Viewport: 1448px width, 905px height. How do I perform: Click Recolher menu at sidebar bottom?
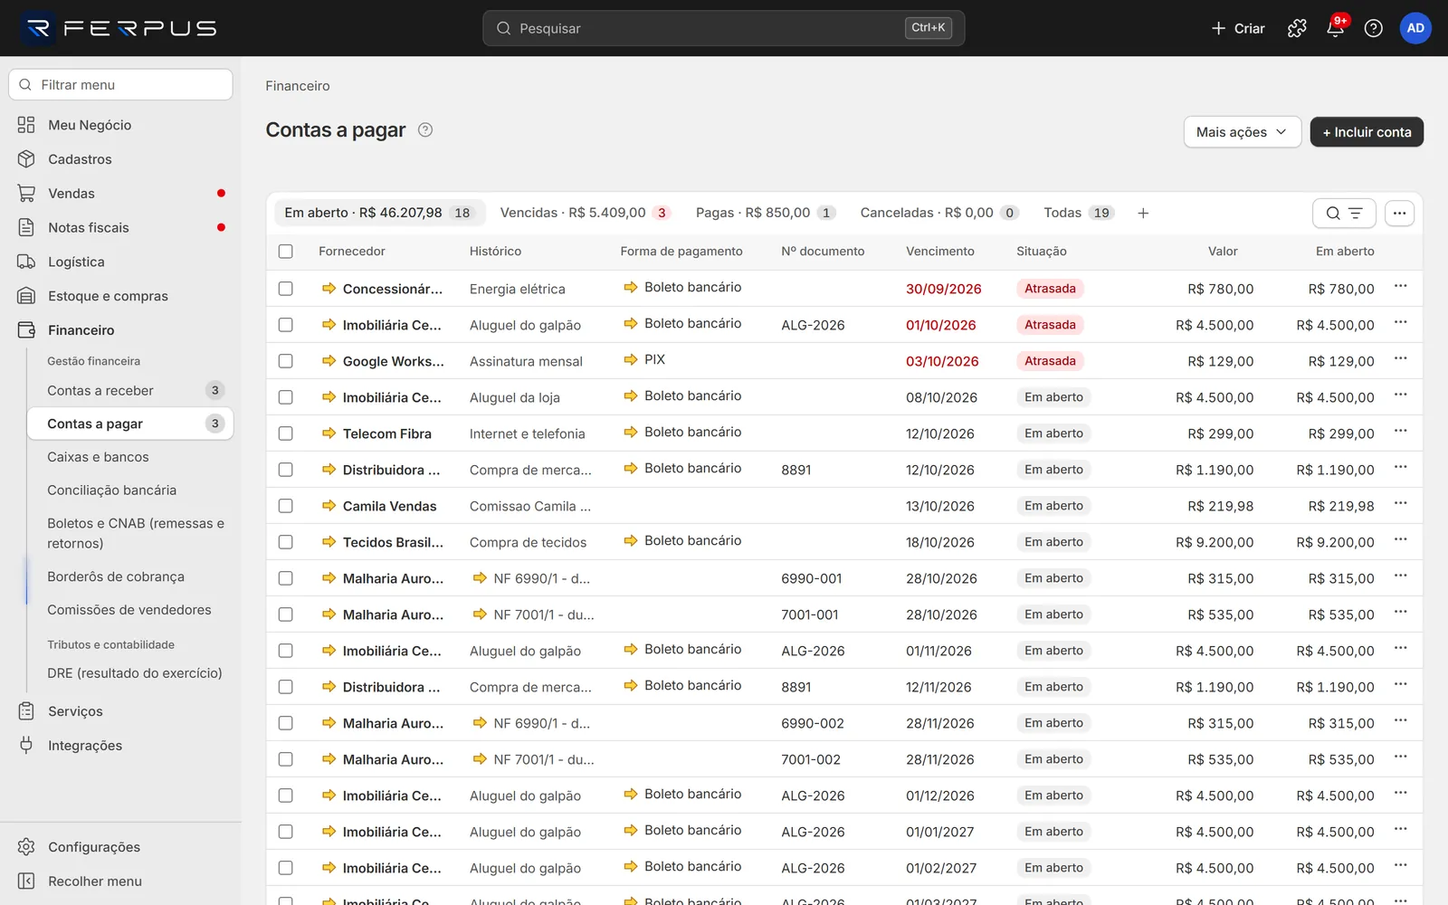tap(121, 881)
